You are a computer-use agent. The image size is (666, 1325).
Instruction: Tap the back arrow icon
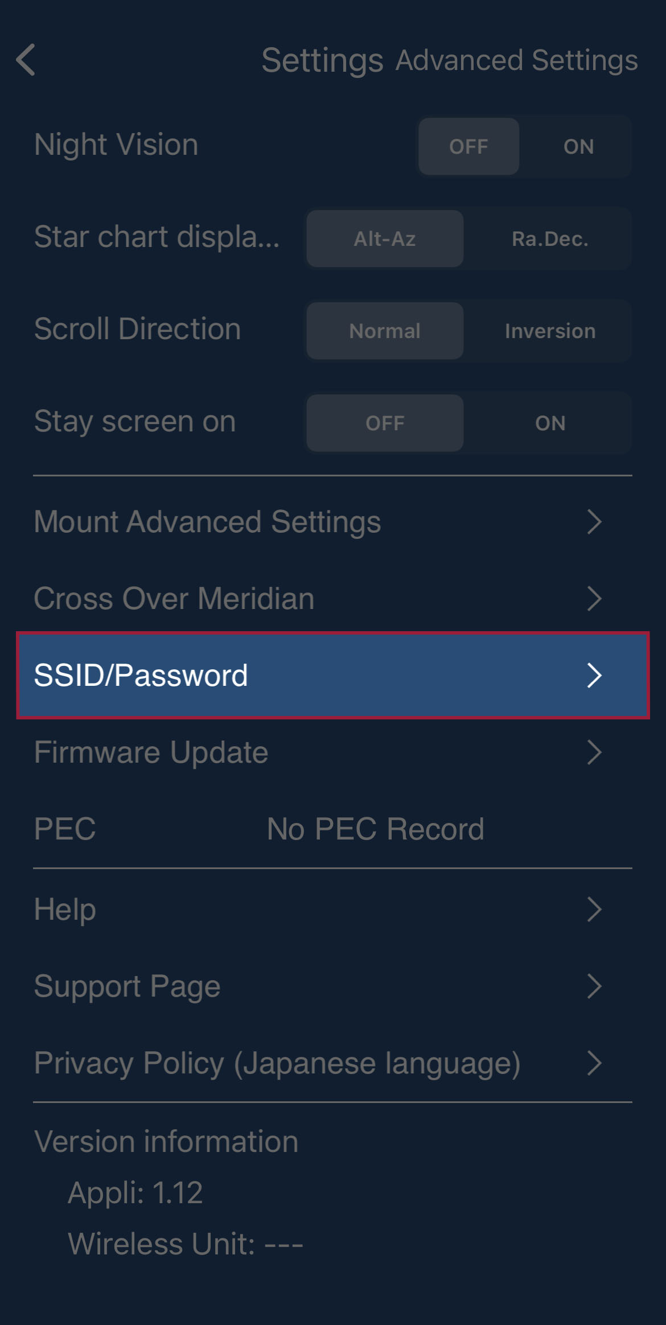point(26,60)
